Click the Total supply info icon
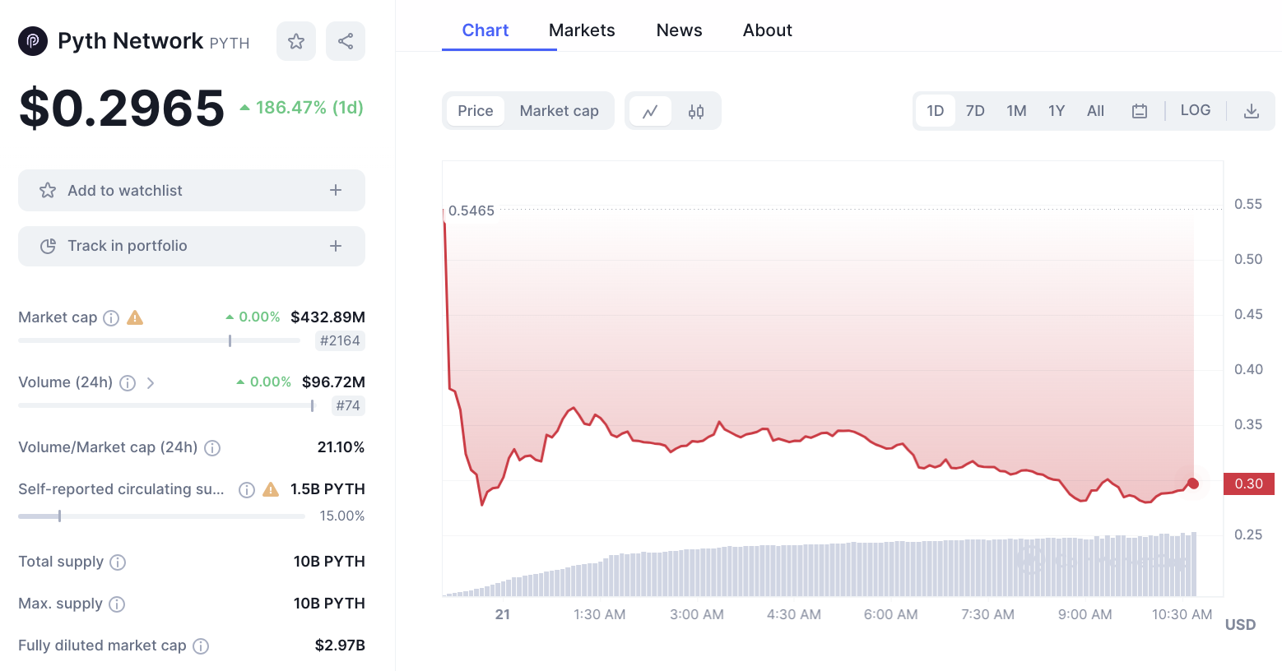Image resolution: width=1282 pixels, height=671 pixels. [x=118, y=562]
